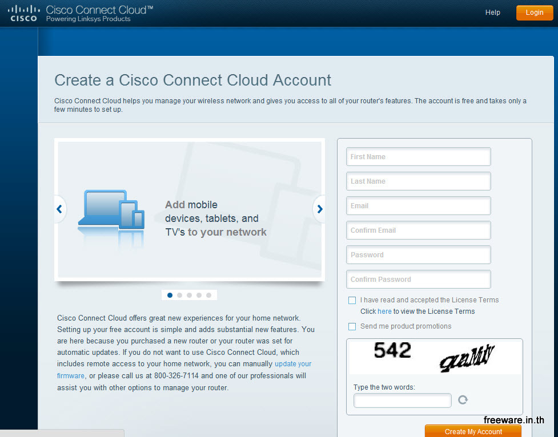Open the here link for License Terms
The height and width of the screenshot is (437, 558).
384,311
